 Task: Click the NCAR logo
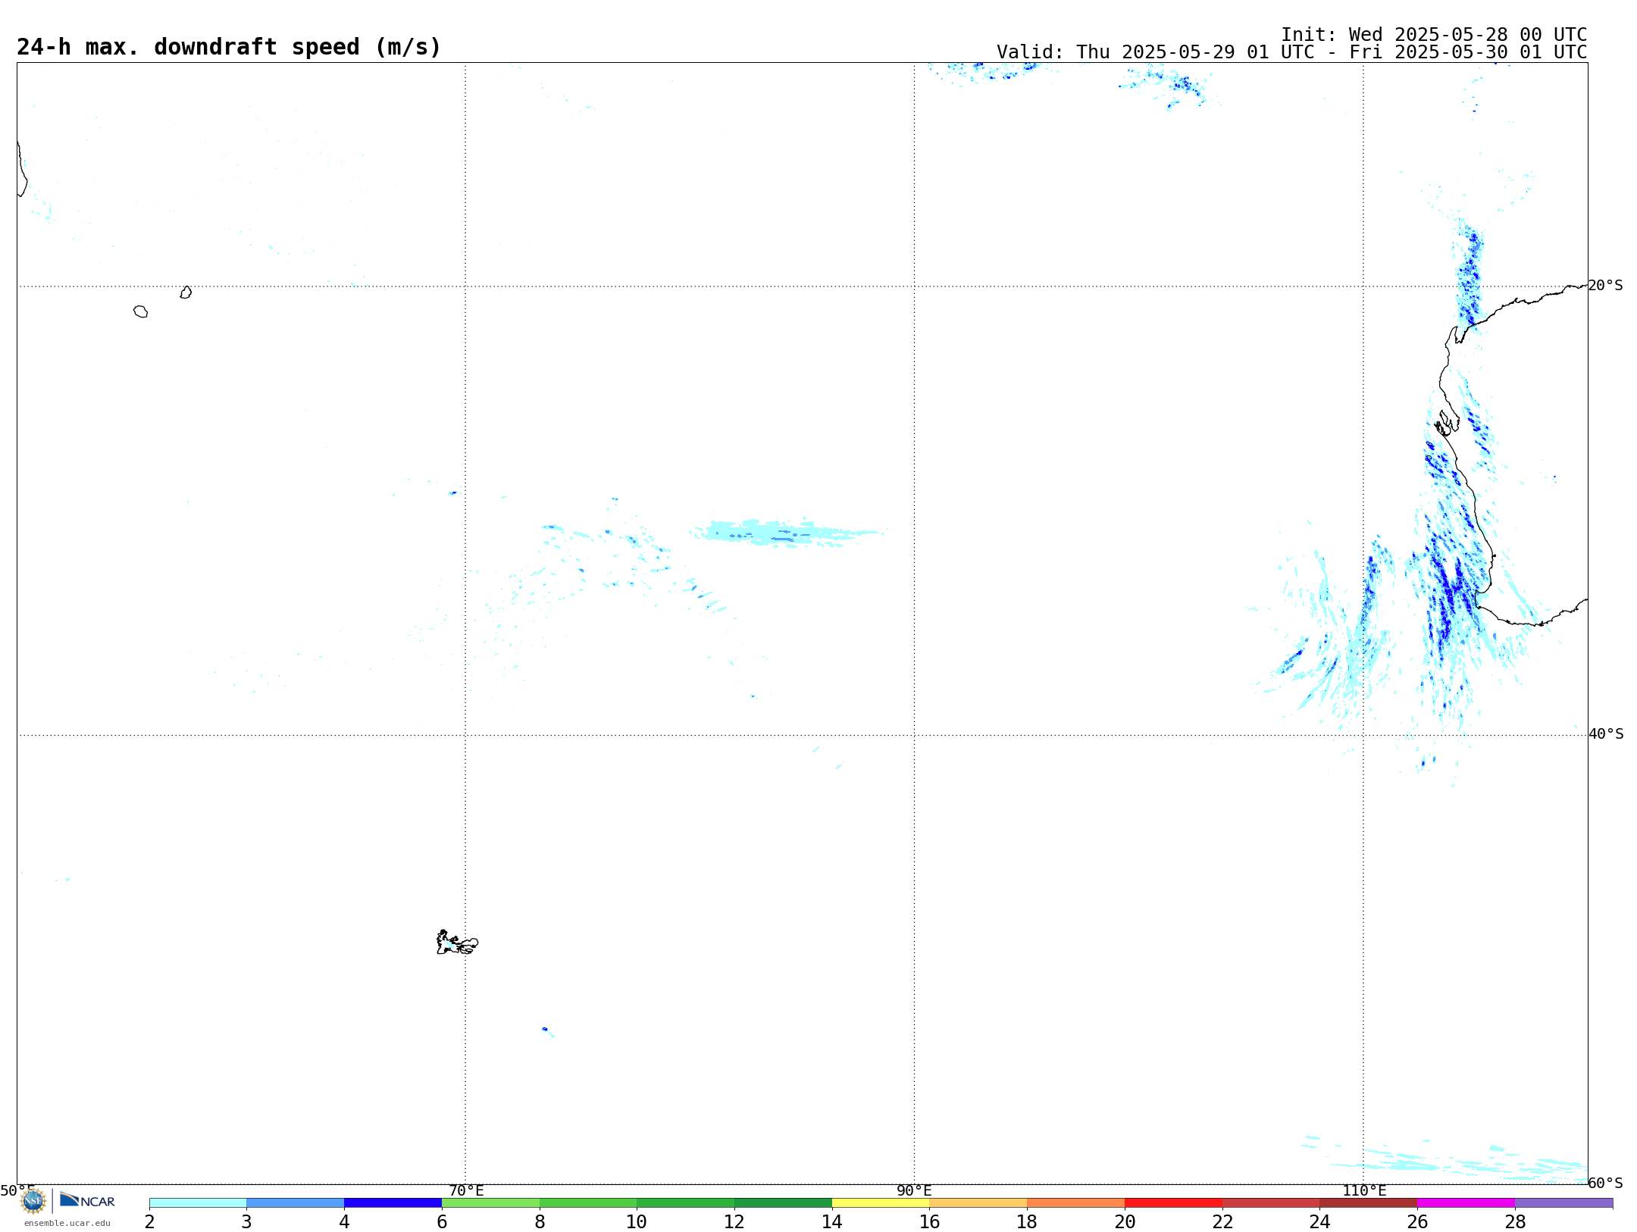pos(88,1200)
